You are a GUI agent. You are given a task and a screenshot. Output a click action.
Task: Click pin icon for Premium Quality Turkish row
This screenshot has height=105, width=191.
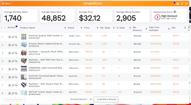13,37
